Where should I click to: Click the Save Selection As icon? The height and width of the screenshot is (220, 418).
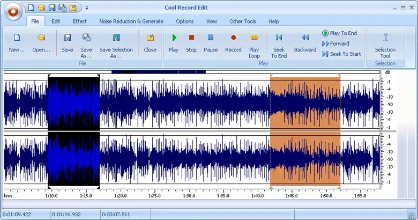tap(116, 38)
